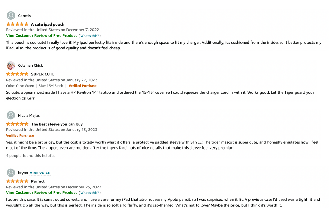
Task: Click 'What's this?' in brynn's review
Action: [x=90, y=193]
